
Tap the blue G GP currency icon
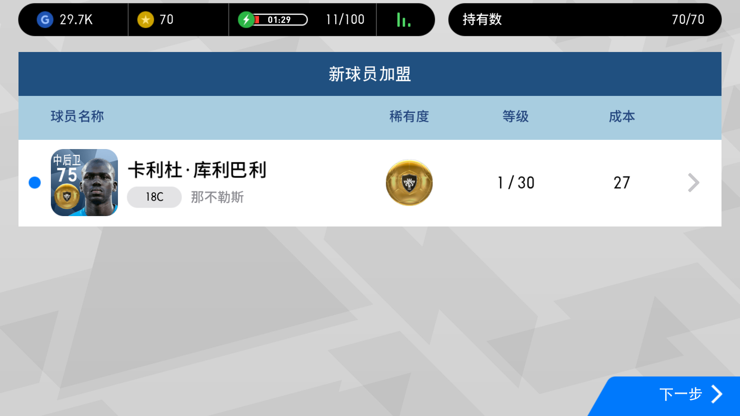click(x=45, y=20)
